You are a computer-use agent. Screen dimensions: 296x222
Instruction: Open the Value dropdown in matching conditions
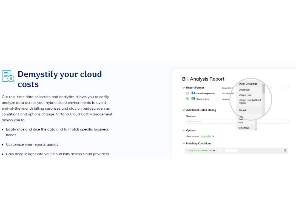pos(229,151)
